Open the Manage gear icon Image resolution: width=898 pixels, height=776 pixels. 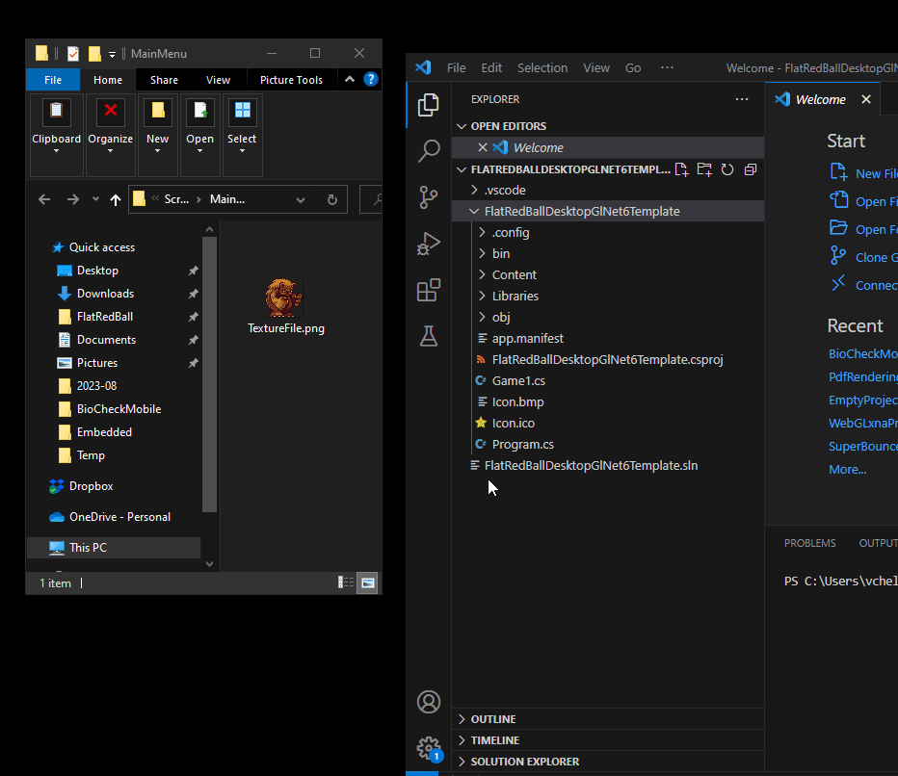[x=429, y=747]
